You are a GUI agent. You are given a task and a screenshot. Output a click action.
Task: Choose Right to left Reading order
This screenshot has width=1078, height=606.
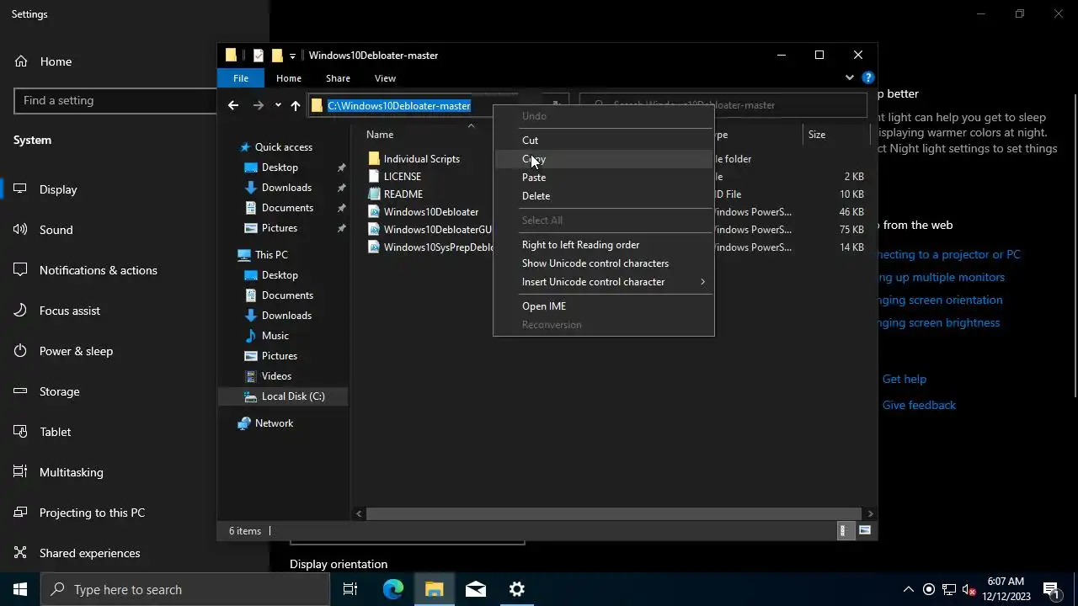tap(603, 245)
